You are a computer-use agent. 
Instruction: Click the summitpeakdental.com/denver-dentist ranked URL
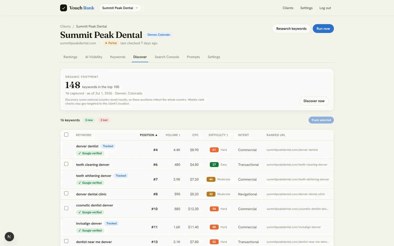click(x=292, y=150)
